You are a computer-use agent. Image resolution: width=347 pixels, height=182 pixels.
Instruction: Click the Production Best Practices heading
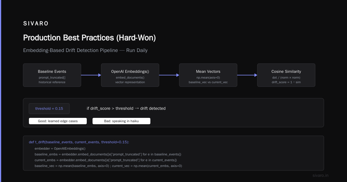89,38
